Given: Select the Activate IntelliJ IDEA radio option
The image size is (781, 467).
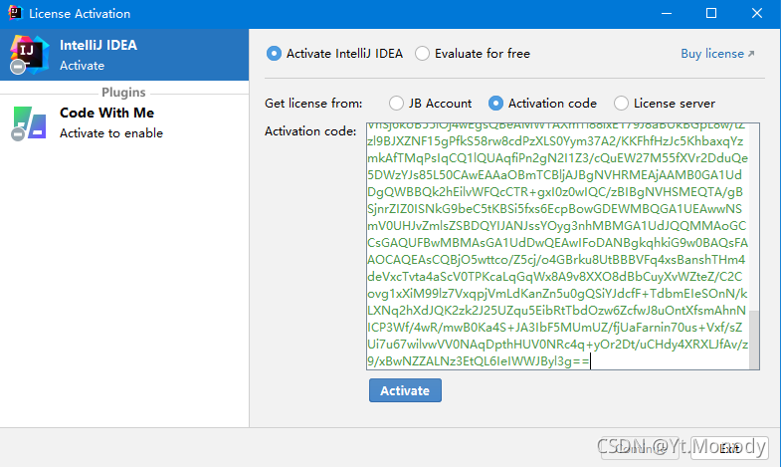Looking at the screenshot, I should [275, 54].
